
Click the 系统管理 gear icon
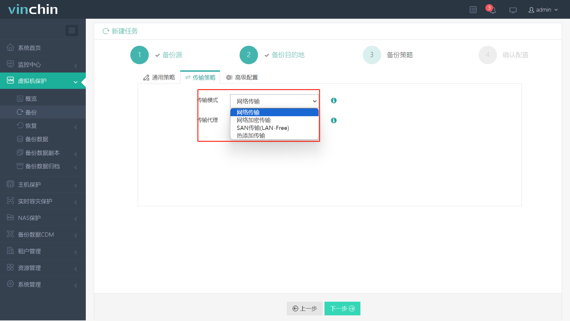click(10, 284)
